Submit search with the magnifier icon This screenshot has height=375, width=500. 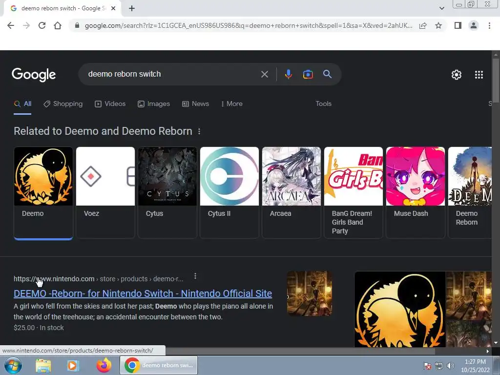(327, 74)
